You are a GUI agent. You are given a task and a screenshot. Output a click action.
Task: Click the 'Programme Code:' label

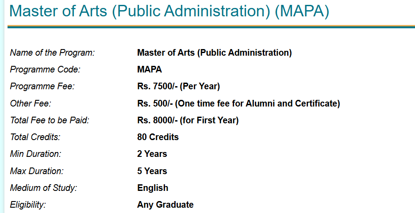pyautogui.click(x=45, y=70)
